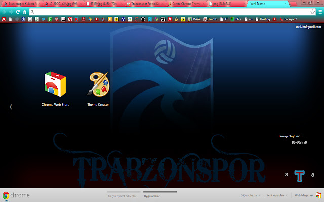Show previous apps page with left chevron
Viewport: 324px width, 202px height.
pos(11,107)
